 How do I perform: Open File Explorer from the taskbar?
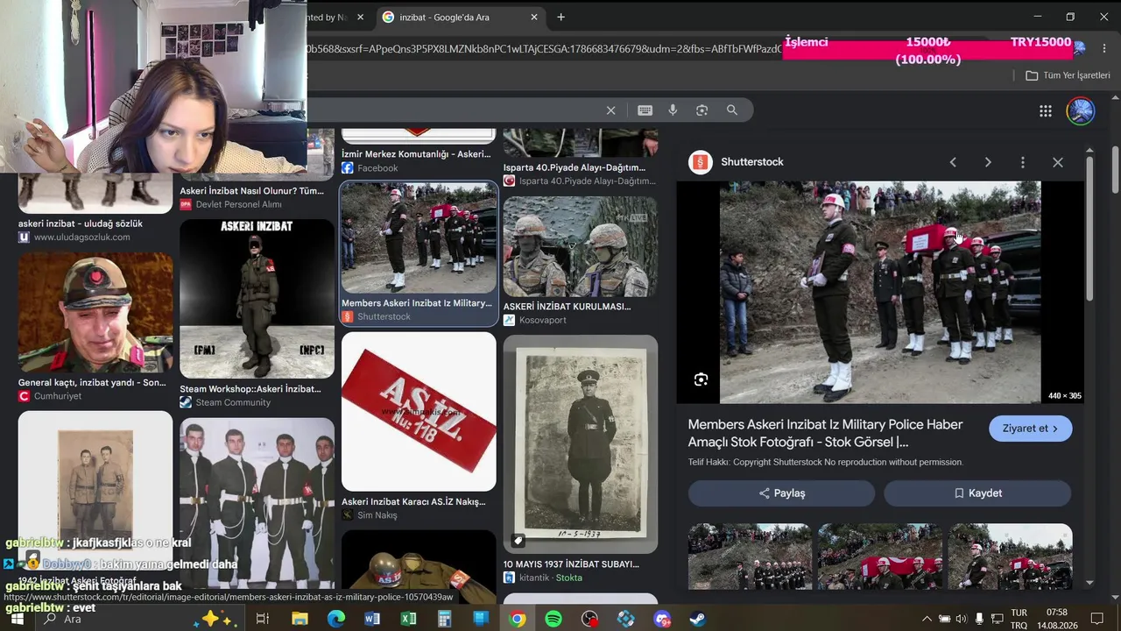click(300, 619)
